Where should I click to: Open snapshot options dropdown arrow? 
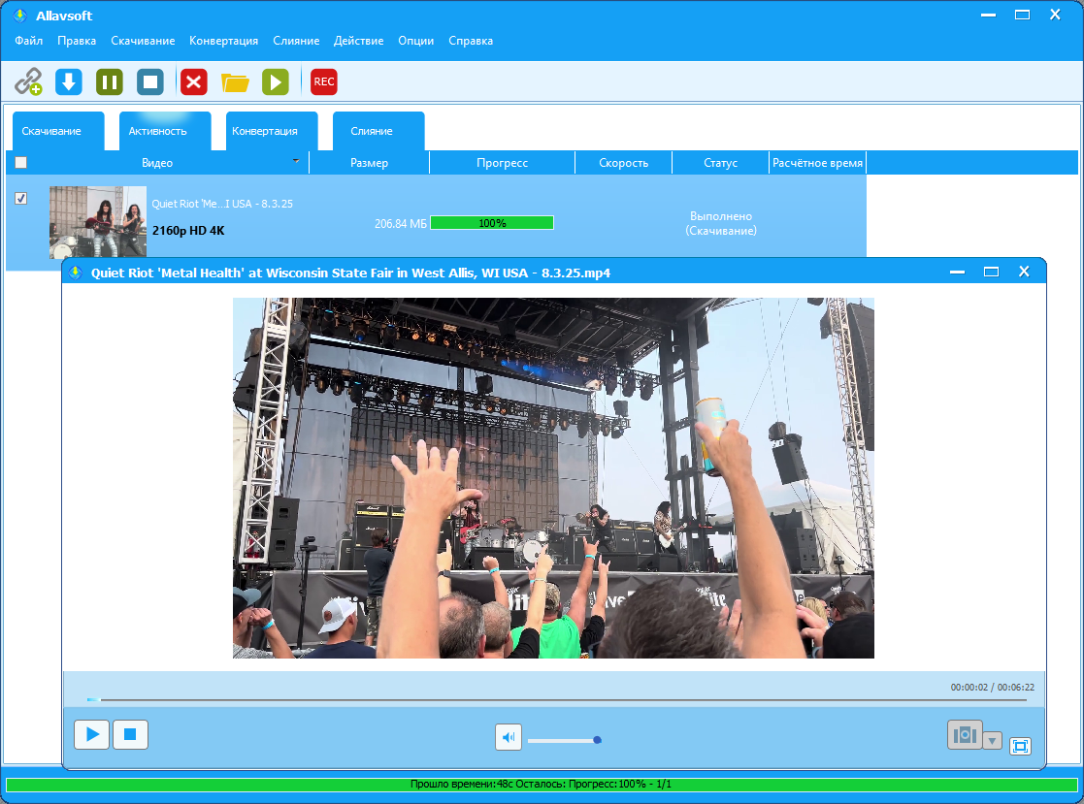click(992, 740)
